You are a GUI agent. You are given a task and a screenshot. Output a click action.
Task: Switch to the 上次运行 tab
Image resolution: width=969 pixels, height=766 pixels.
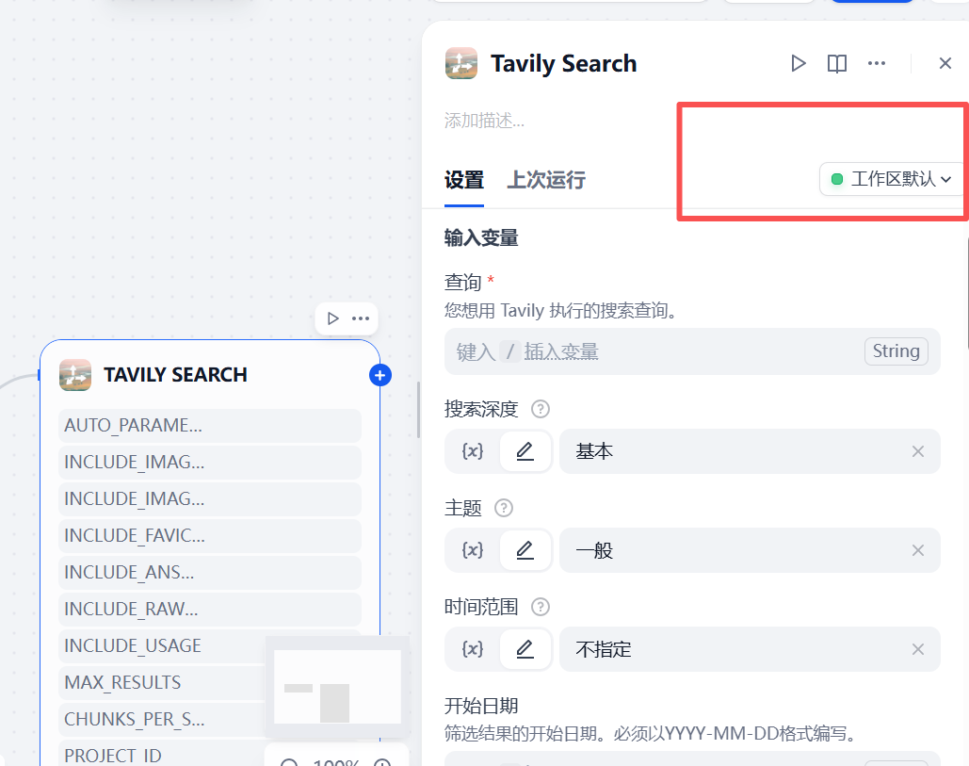click(x=546, y=181)
